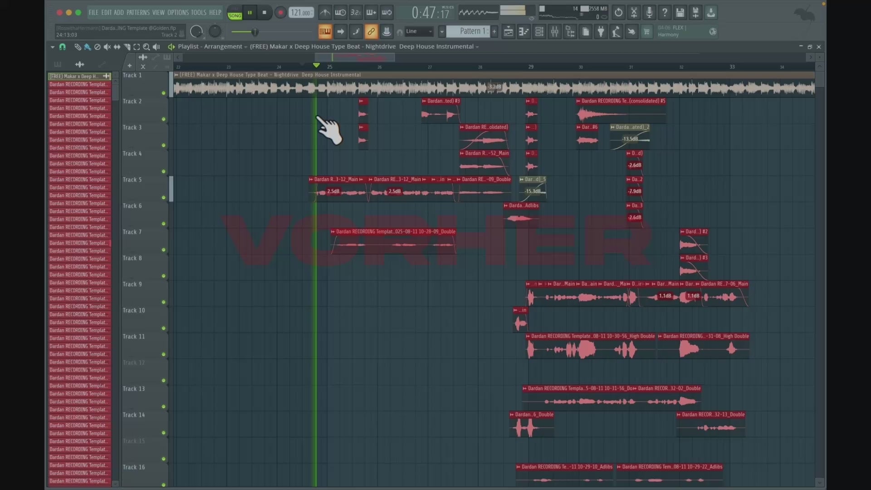Save the project with floppy icon
This screenshot has width=871, height=490.
point(680,13)
